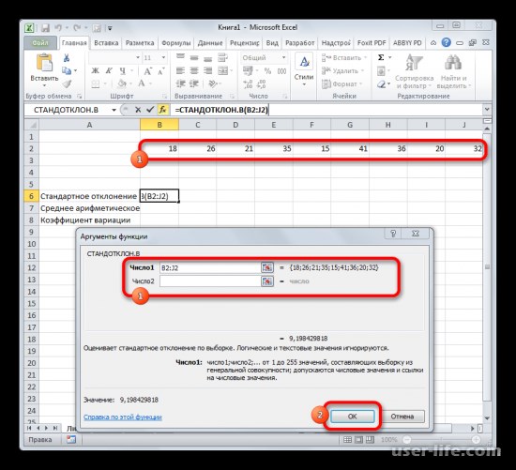
Task: Click the OK button in the dialog
Action: (353, 417)
